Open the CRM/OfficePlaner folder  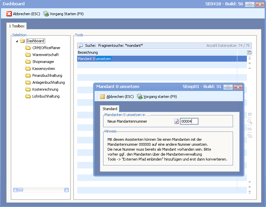tap(46, 48)
